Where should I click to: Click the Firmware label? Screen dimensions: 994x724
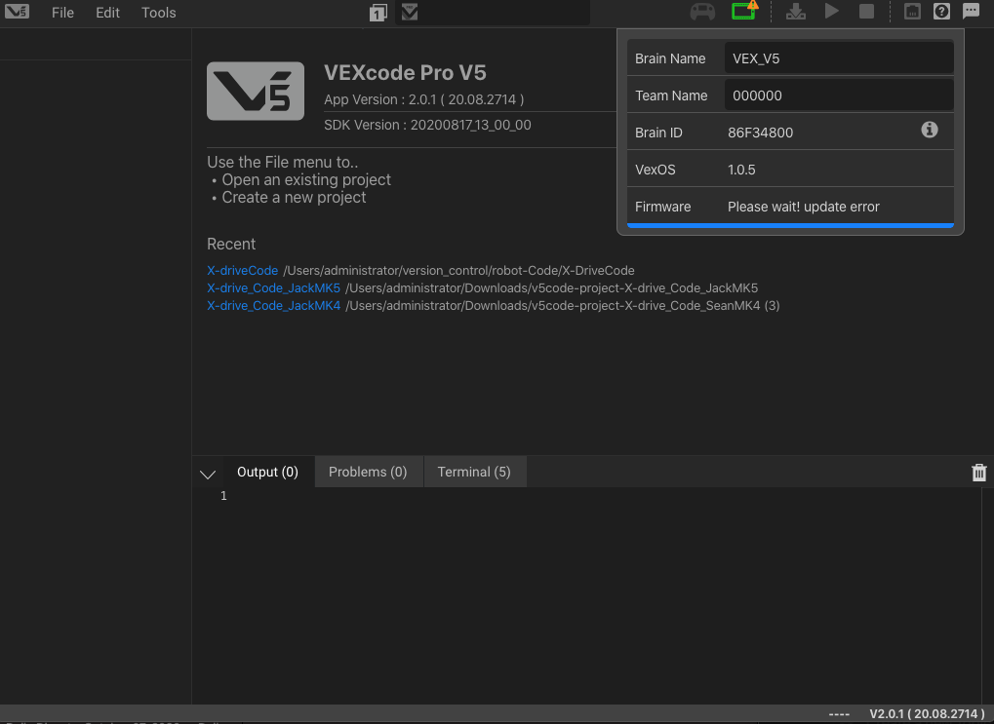662,208
